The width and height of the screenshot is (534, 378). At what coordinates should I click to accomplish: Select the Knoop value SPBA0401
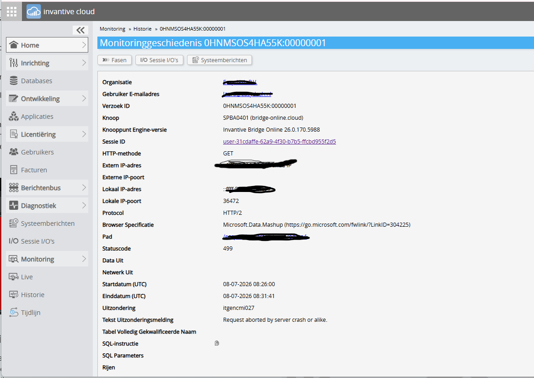coord(236,118)
